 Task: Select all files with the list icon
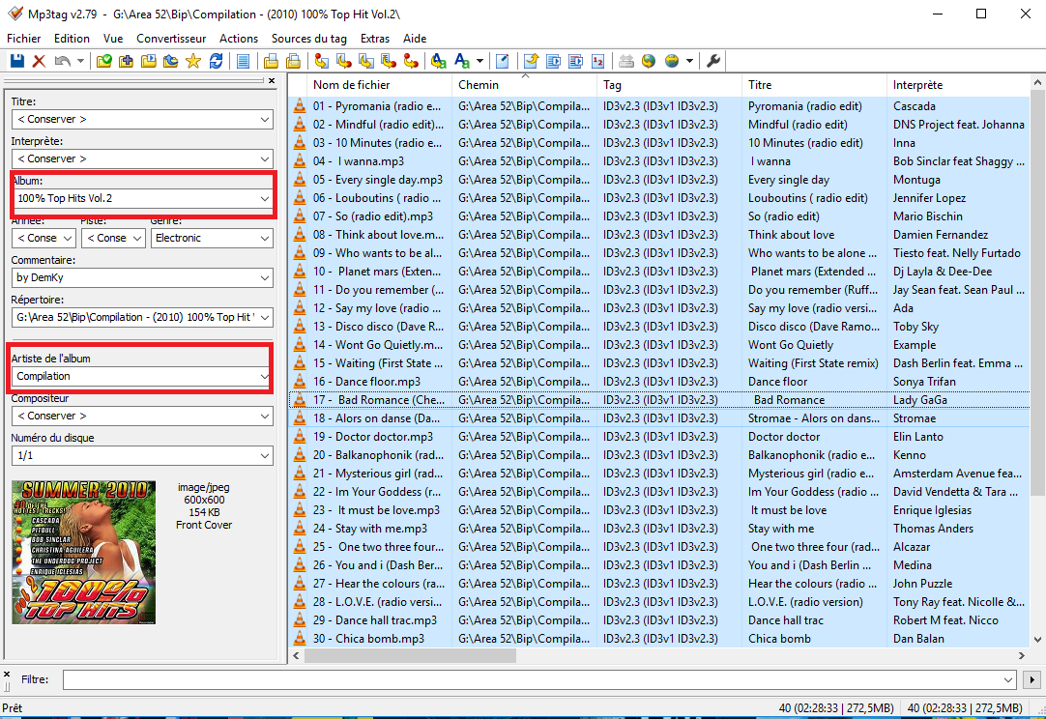pyautogui.click(x=243, y=61)
